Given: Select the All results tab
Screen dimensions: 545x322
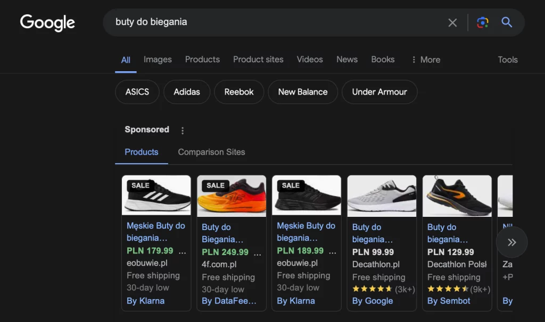Looking at the screenshot, I should [126, 60].
